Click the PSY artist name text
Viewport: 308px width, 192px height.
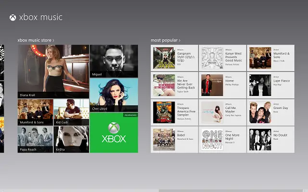(x=179, y=64)
